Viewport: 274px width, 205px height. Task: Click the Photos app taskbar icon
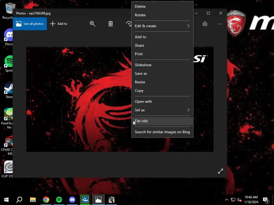pyautogui.click(x=98, y=200)
